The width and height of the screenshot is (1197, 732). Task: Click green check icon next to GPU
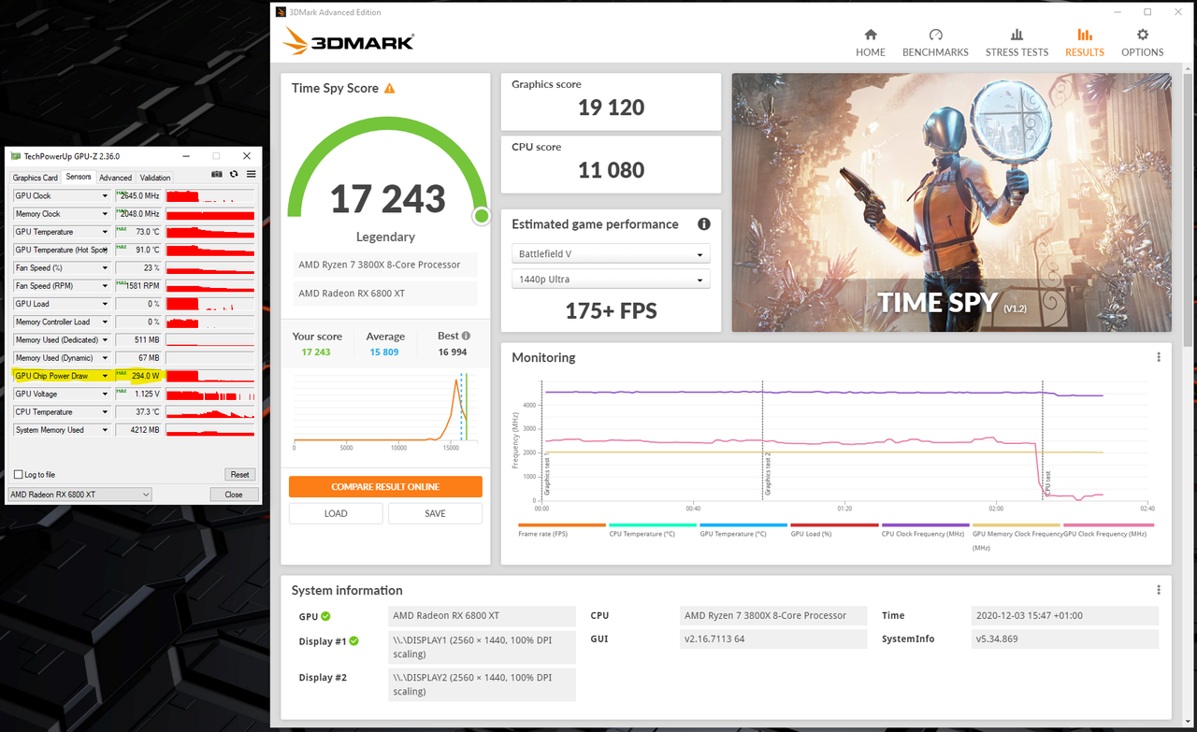click(325, 616)
